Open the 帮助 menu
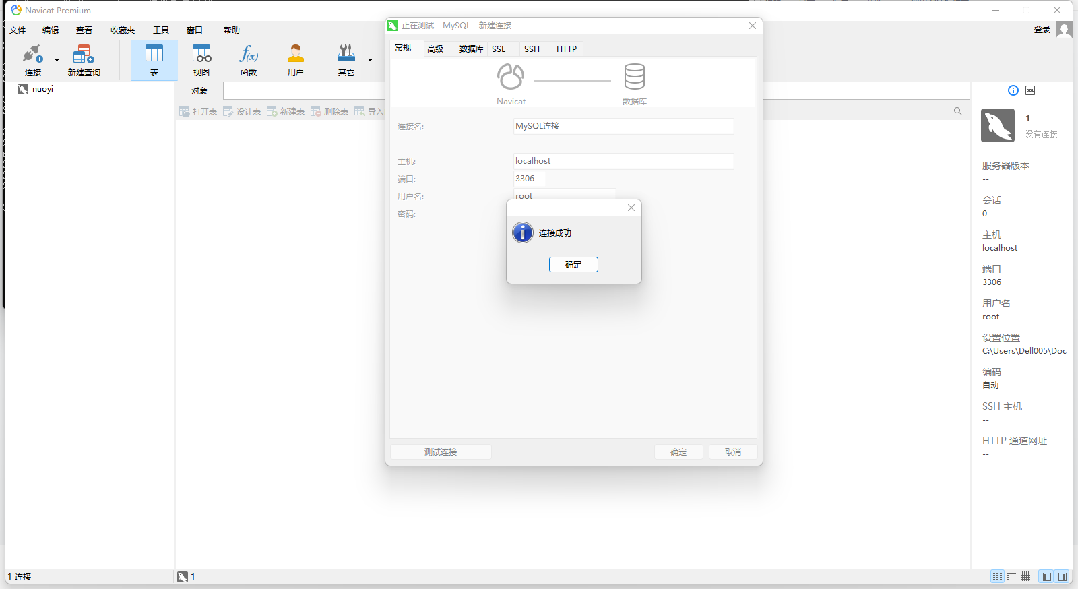 pyautogui.click(x=232, y=30)
